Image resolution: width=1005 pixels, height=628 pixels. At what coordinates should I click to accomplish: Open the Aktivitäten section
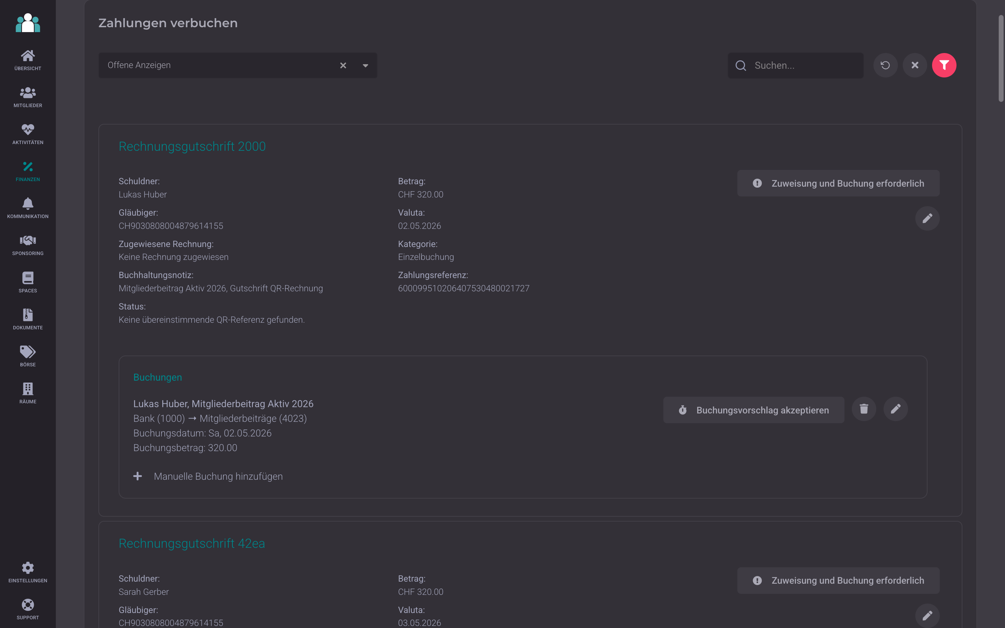(x=28, y=134)
